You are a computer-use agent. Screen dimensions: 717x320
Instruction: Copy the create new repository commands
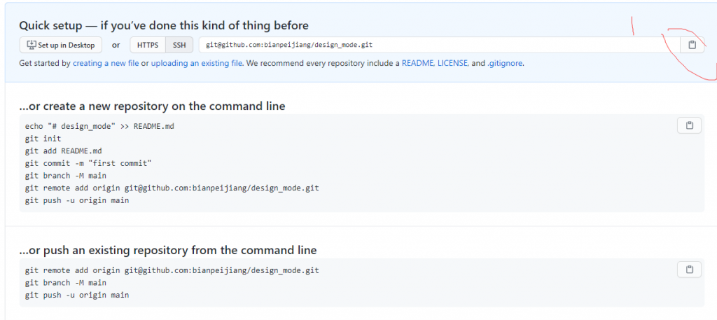(x=689, y=125)
